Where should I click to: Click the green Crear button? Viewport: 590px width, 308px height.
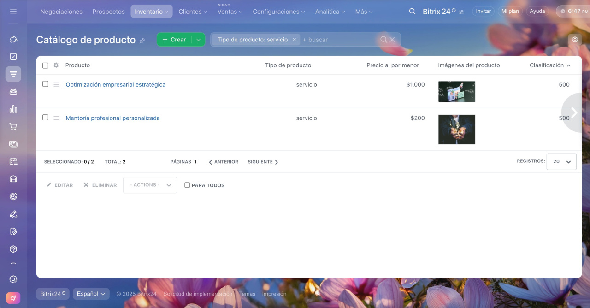[x=174, y=40]
